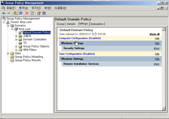Screen dimensions: 169x119
Task: Hide Windows Settings under Computer Configuration
Action: [x=157, y=43]
